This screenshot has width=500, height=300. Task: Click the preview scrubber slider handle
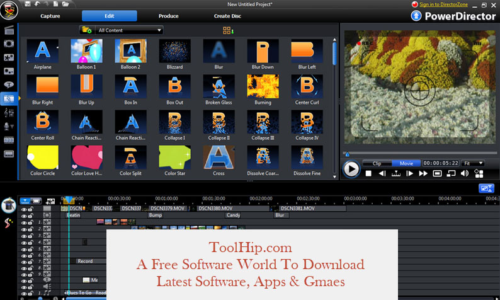click(347, 154)
